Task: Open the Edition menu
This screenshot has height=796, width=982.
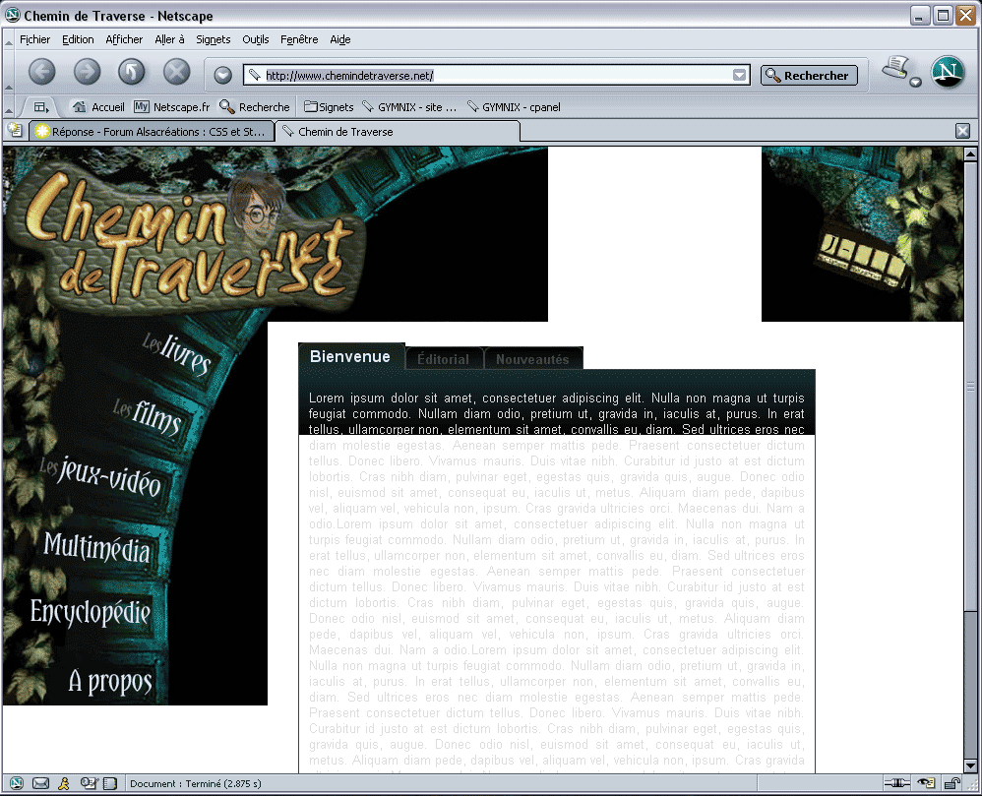Action: point(78,39)
